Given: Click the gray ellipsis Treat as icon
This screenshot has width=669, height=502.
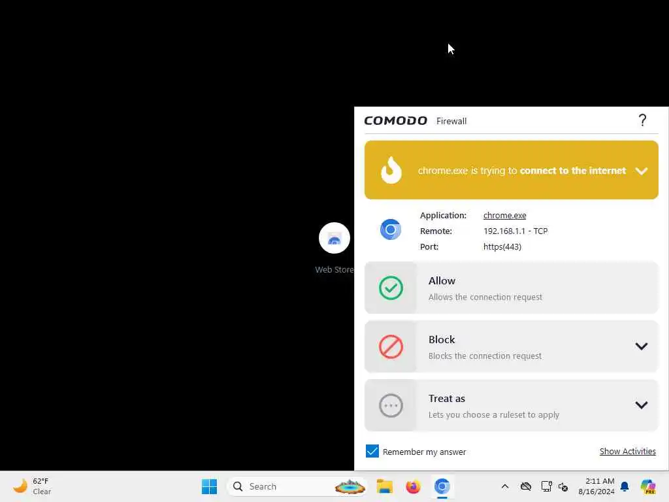Looking at the screenshot, I should pos(391,405).
